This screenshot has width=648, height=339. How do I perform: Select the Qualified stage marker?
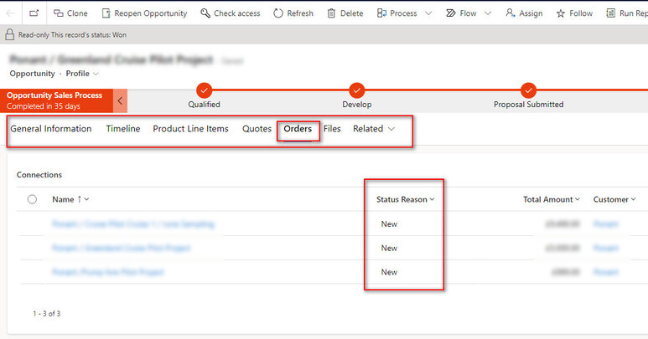(x=205, y=90)
